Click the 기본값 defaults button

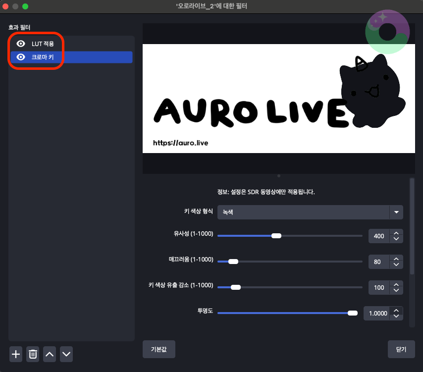pos(159,349)
